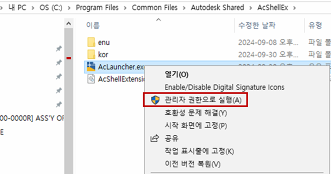Expand the chevron after Common Files
Viewport: 331px width, 174px height.
click(184, 8)
